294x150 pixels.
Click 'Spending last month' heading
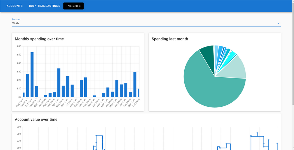tap(170, 39)
